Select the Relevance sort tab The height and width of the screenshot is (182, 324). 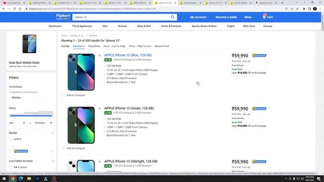click(x=79, y=46)
